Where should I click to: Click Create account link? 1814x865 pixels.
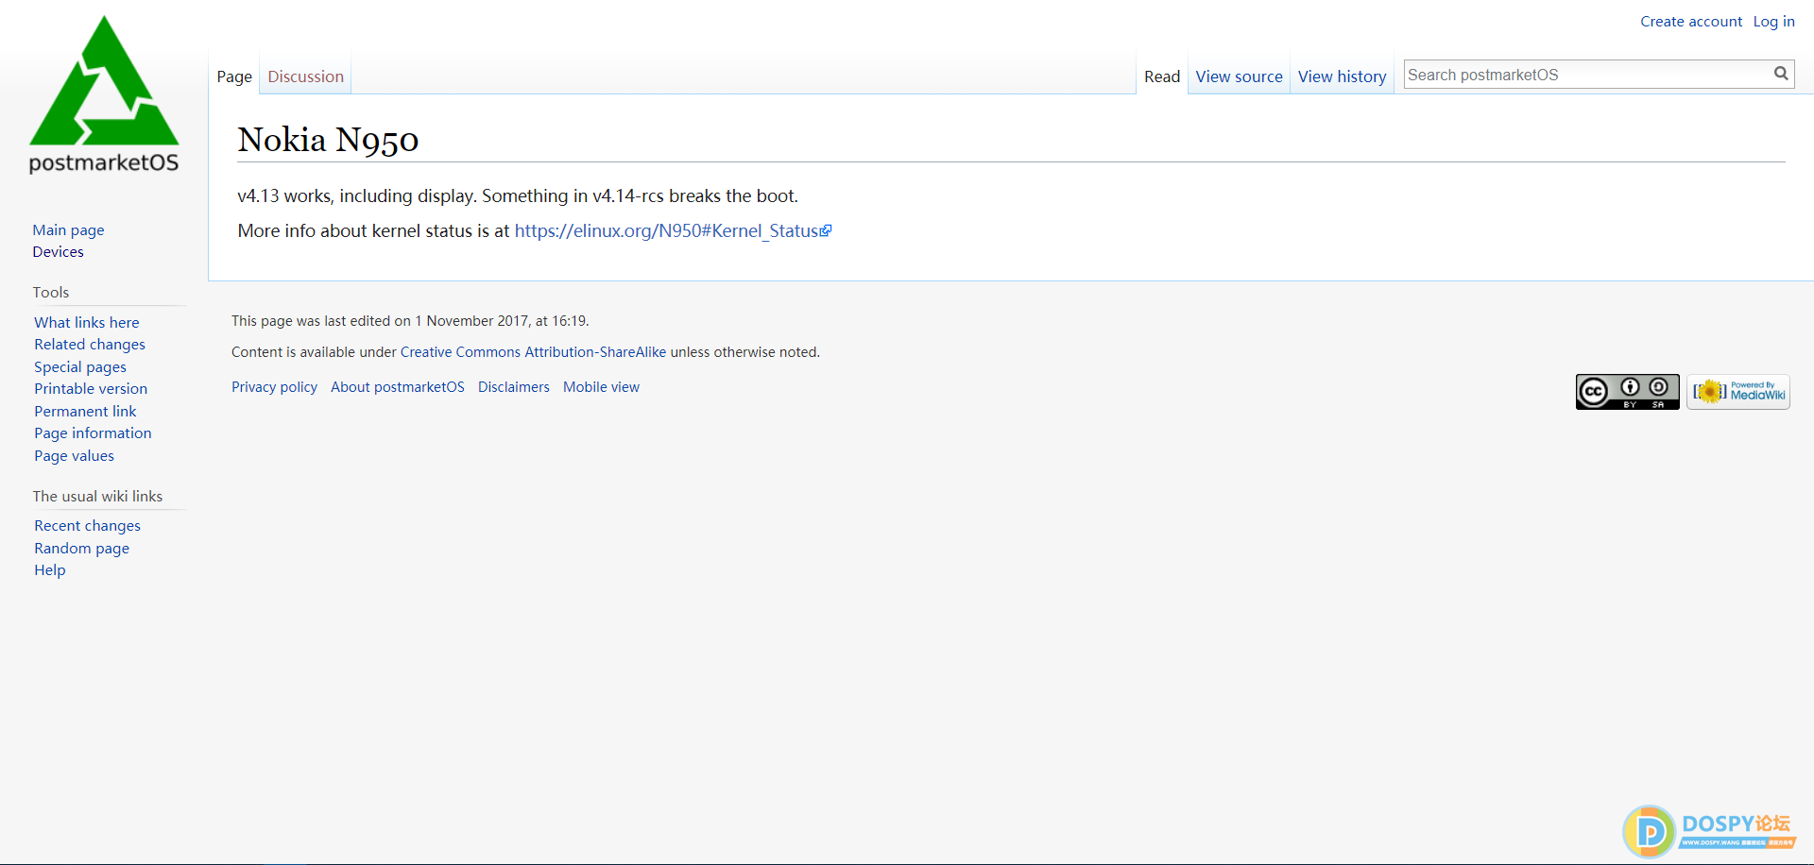[1690, 22]
